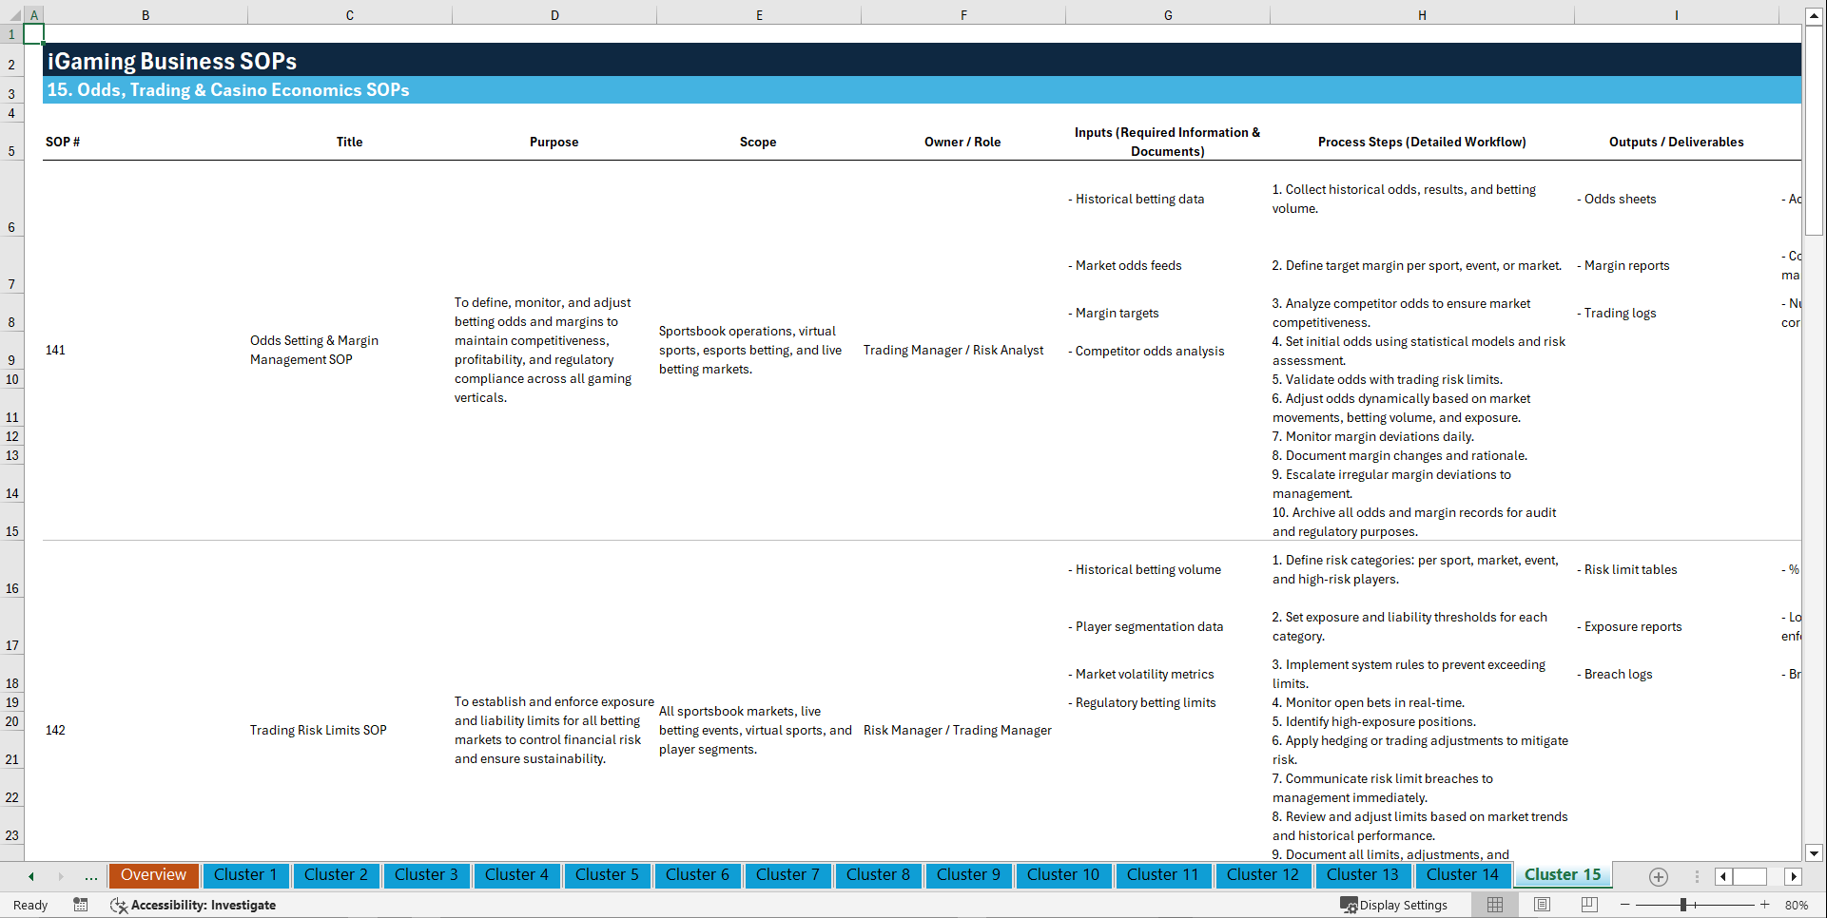This screenshot has width=1827, height=918.
Task: Add a new worksheet with the plus icon
Action: click(1659, 876)
